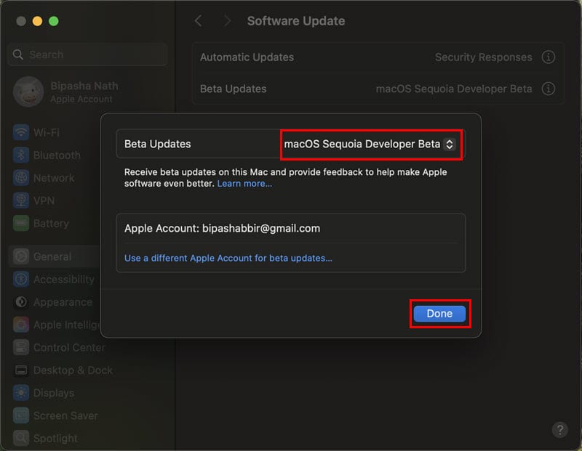Viewport: 582px width, 451px height.
Task: Click the help question mark button
Action: click(x=559, y=429)
